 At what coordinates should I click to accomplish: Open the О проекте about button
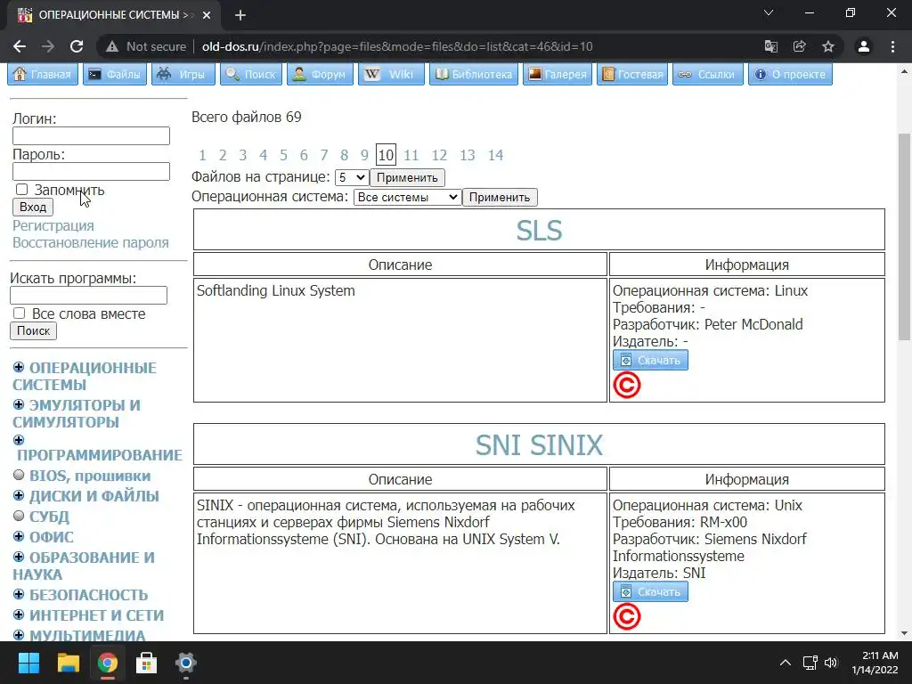(x=791, y=75)
